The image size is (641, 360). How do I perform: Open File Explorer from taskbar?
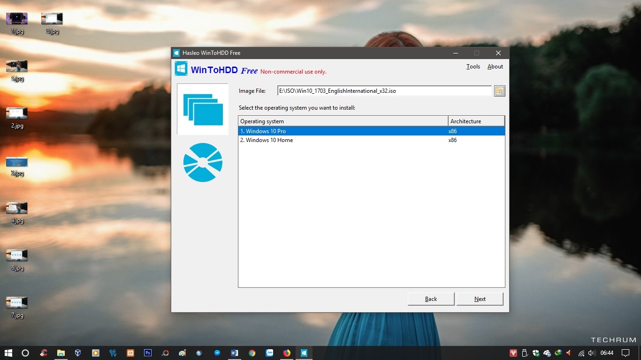point(61,353)
